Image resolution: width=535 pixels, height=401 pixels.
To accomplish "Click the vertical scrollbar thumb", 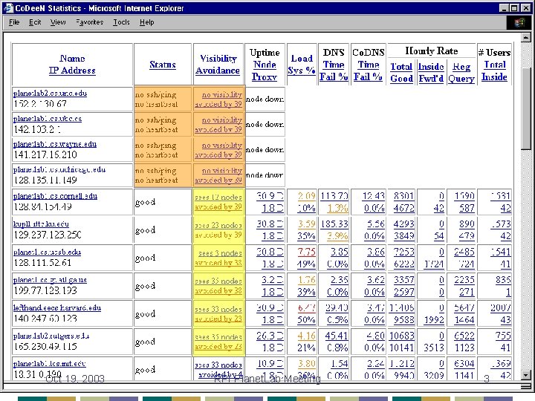I will pos(526,108).
